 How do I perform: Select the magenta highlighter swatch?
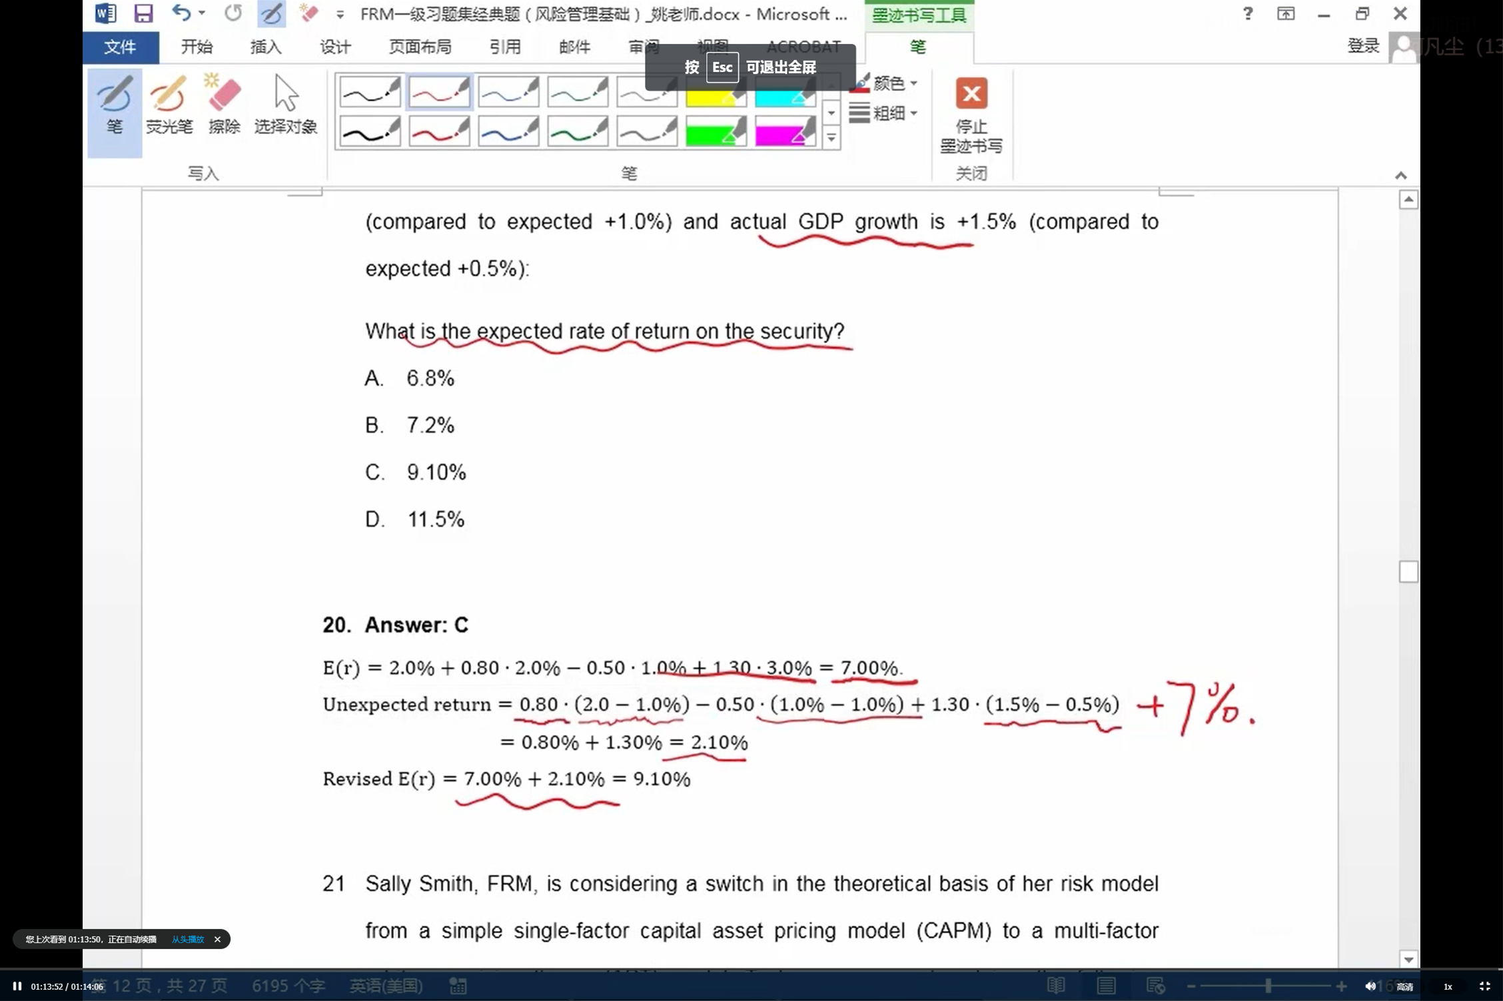tap(786, 131)
